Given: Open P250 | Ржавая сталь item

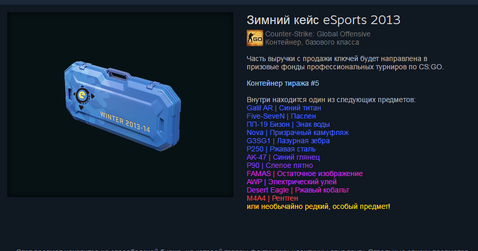Looking at the screenshot, I should point(281,149).
